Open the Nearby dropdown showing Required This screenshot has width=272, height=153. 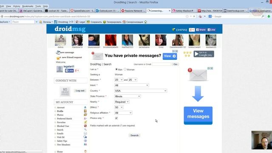coord(122,102)
